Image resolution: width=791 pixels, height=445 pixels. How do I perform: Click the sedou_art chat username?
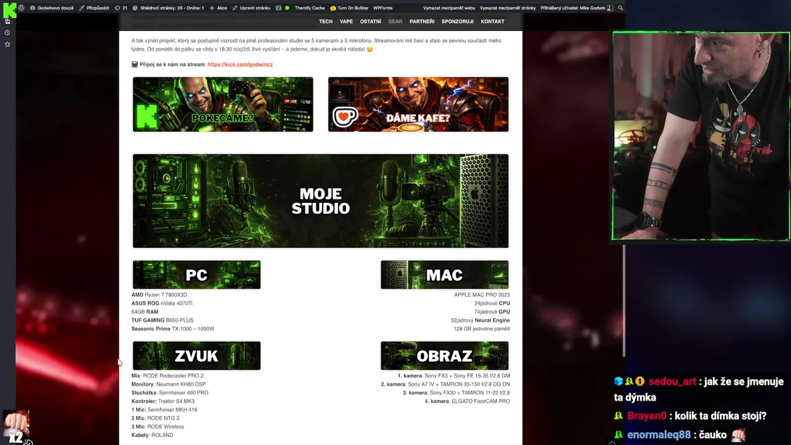[672, 382]
